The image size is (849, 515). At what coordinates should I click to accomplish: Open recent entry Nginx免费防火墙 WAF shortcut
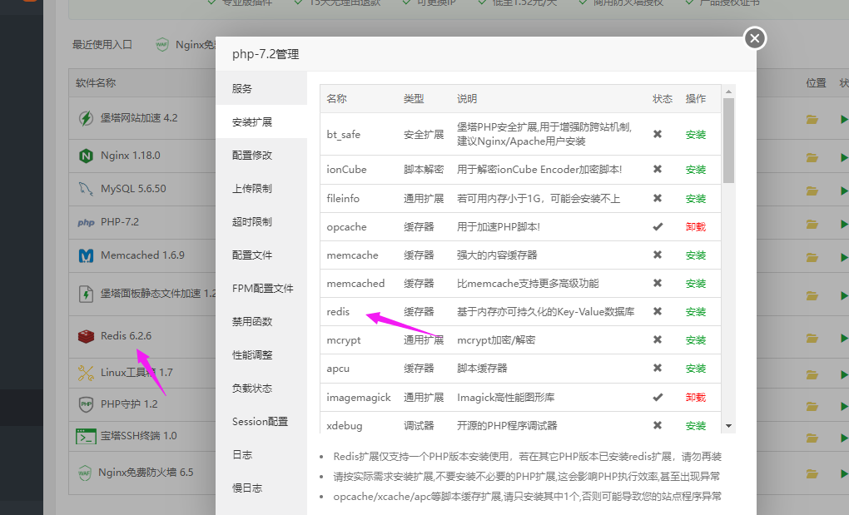tap(185, 45)
